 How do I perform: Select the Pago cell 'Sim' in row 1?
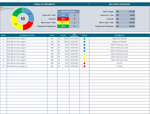point(52,38)
